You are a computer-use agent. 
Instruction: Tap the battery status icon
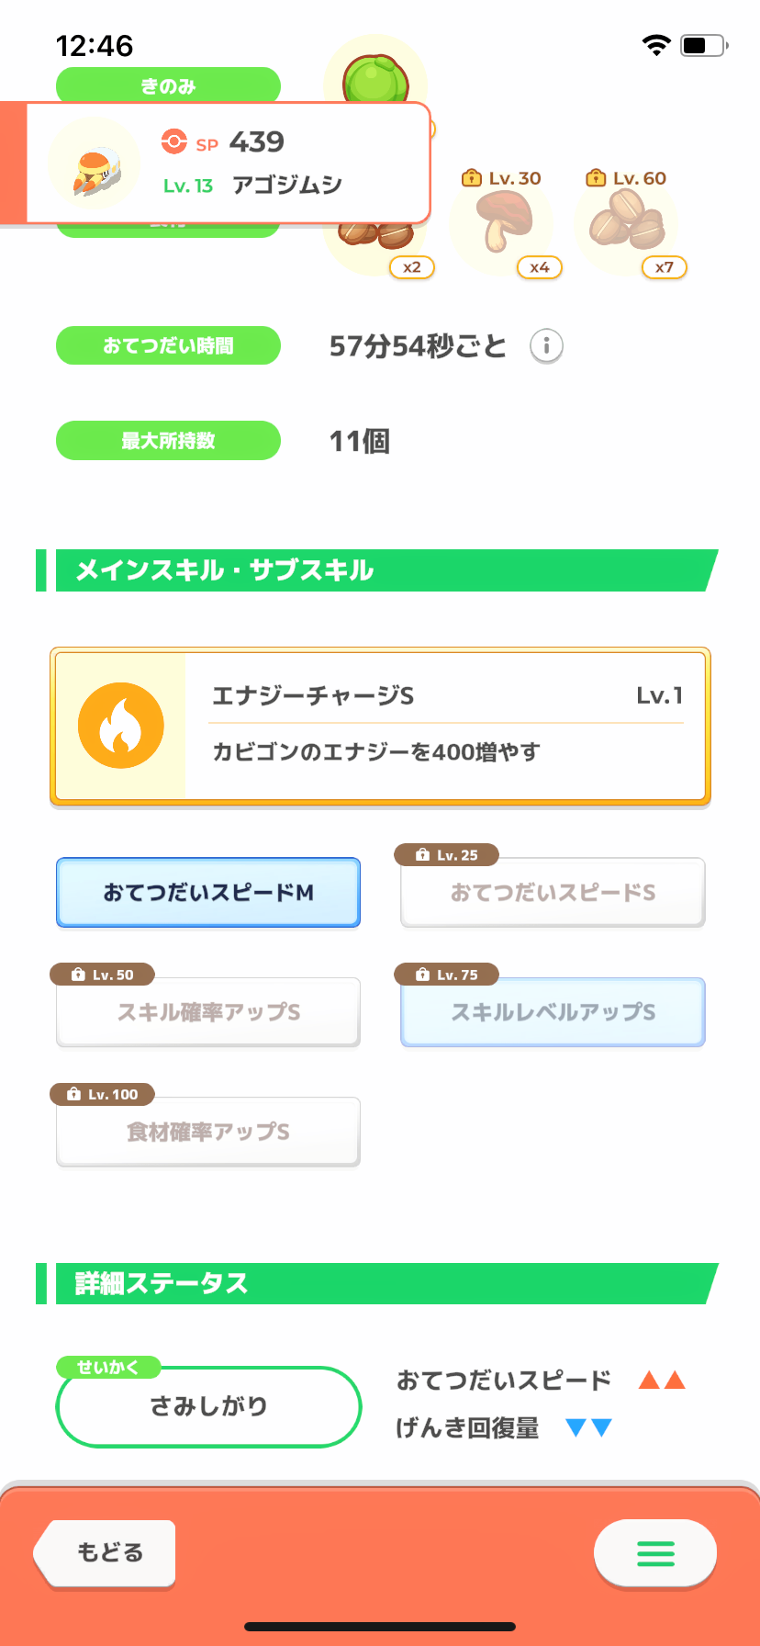(x=703, y=45)
